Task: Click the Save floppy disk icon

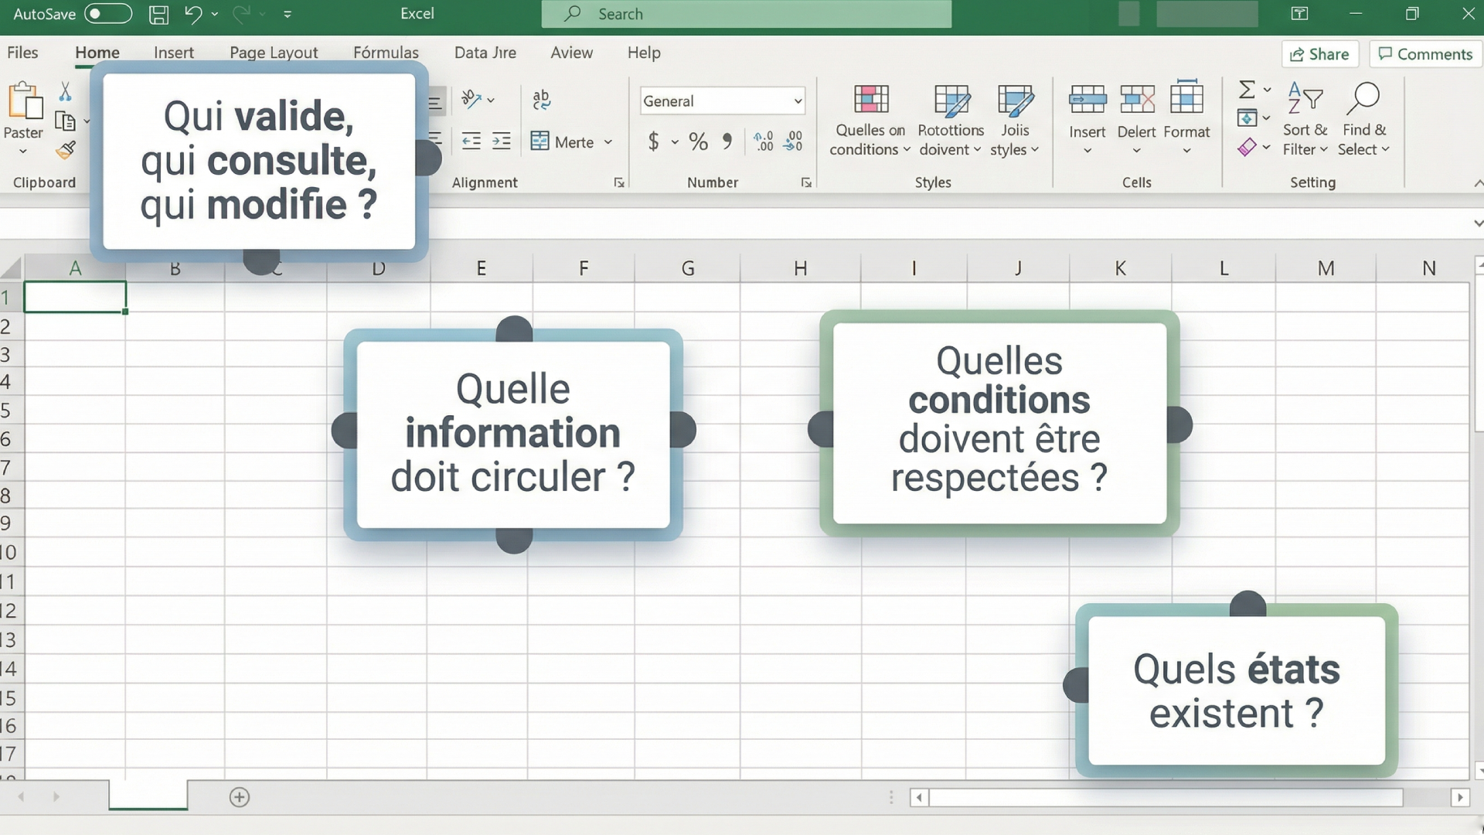Action: click(x=158, y=14)
